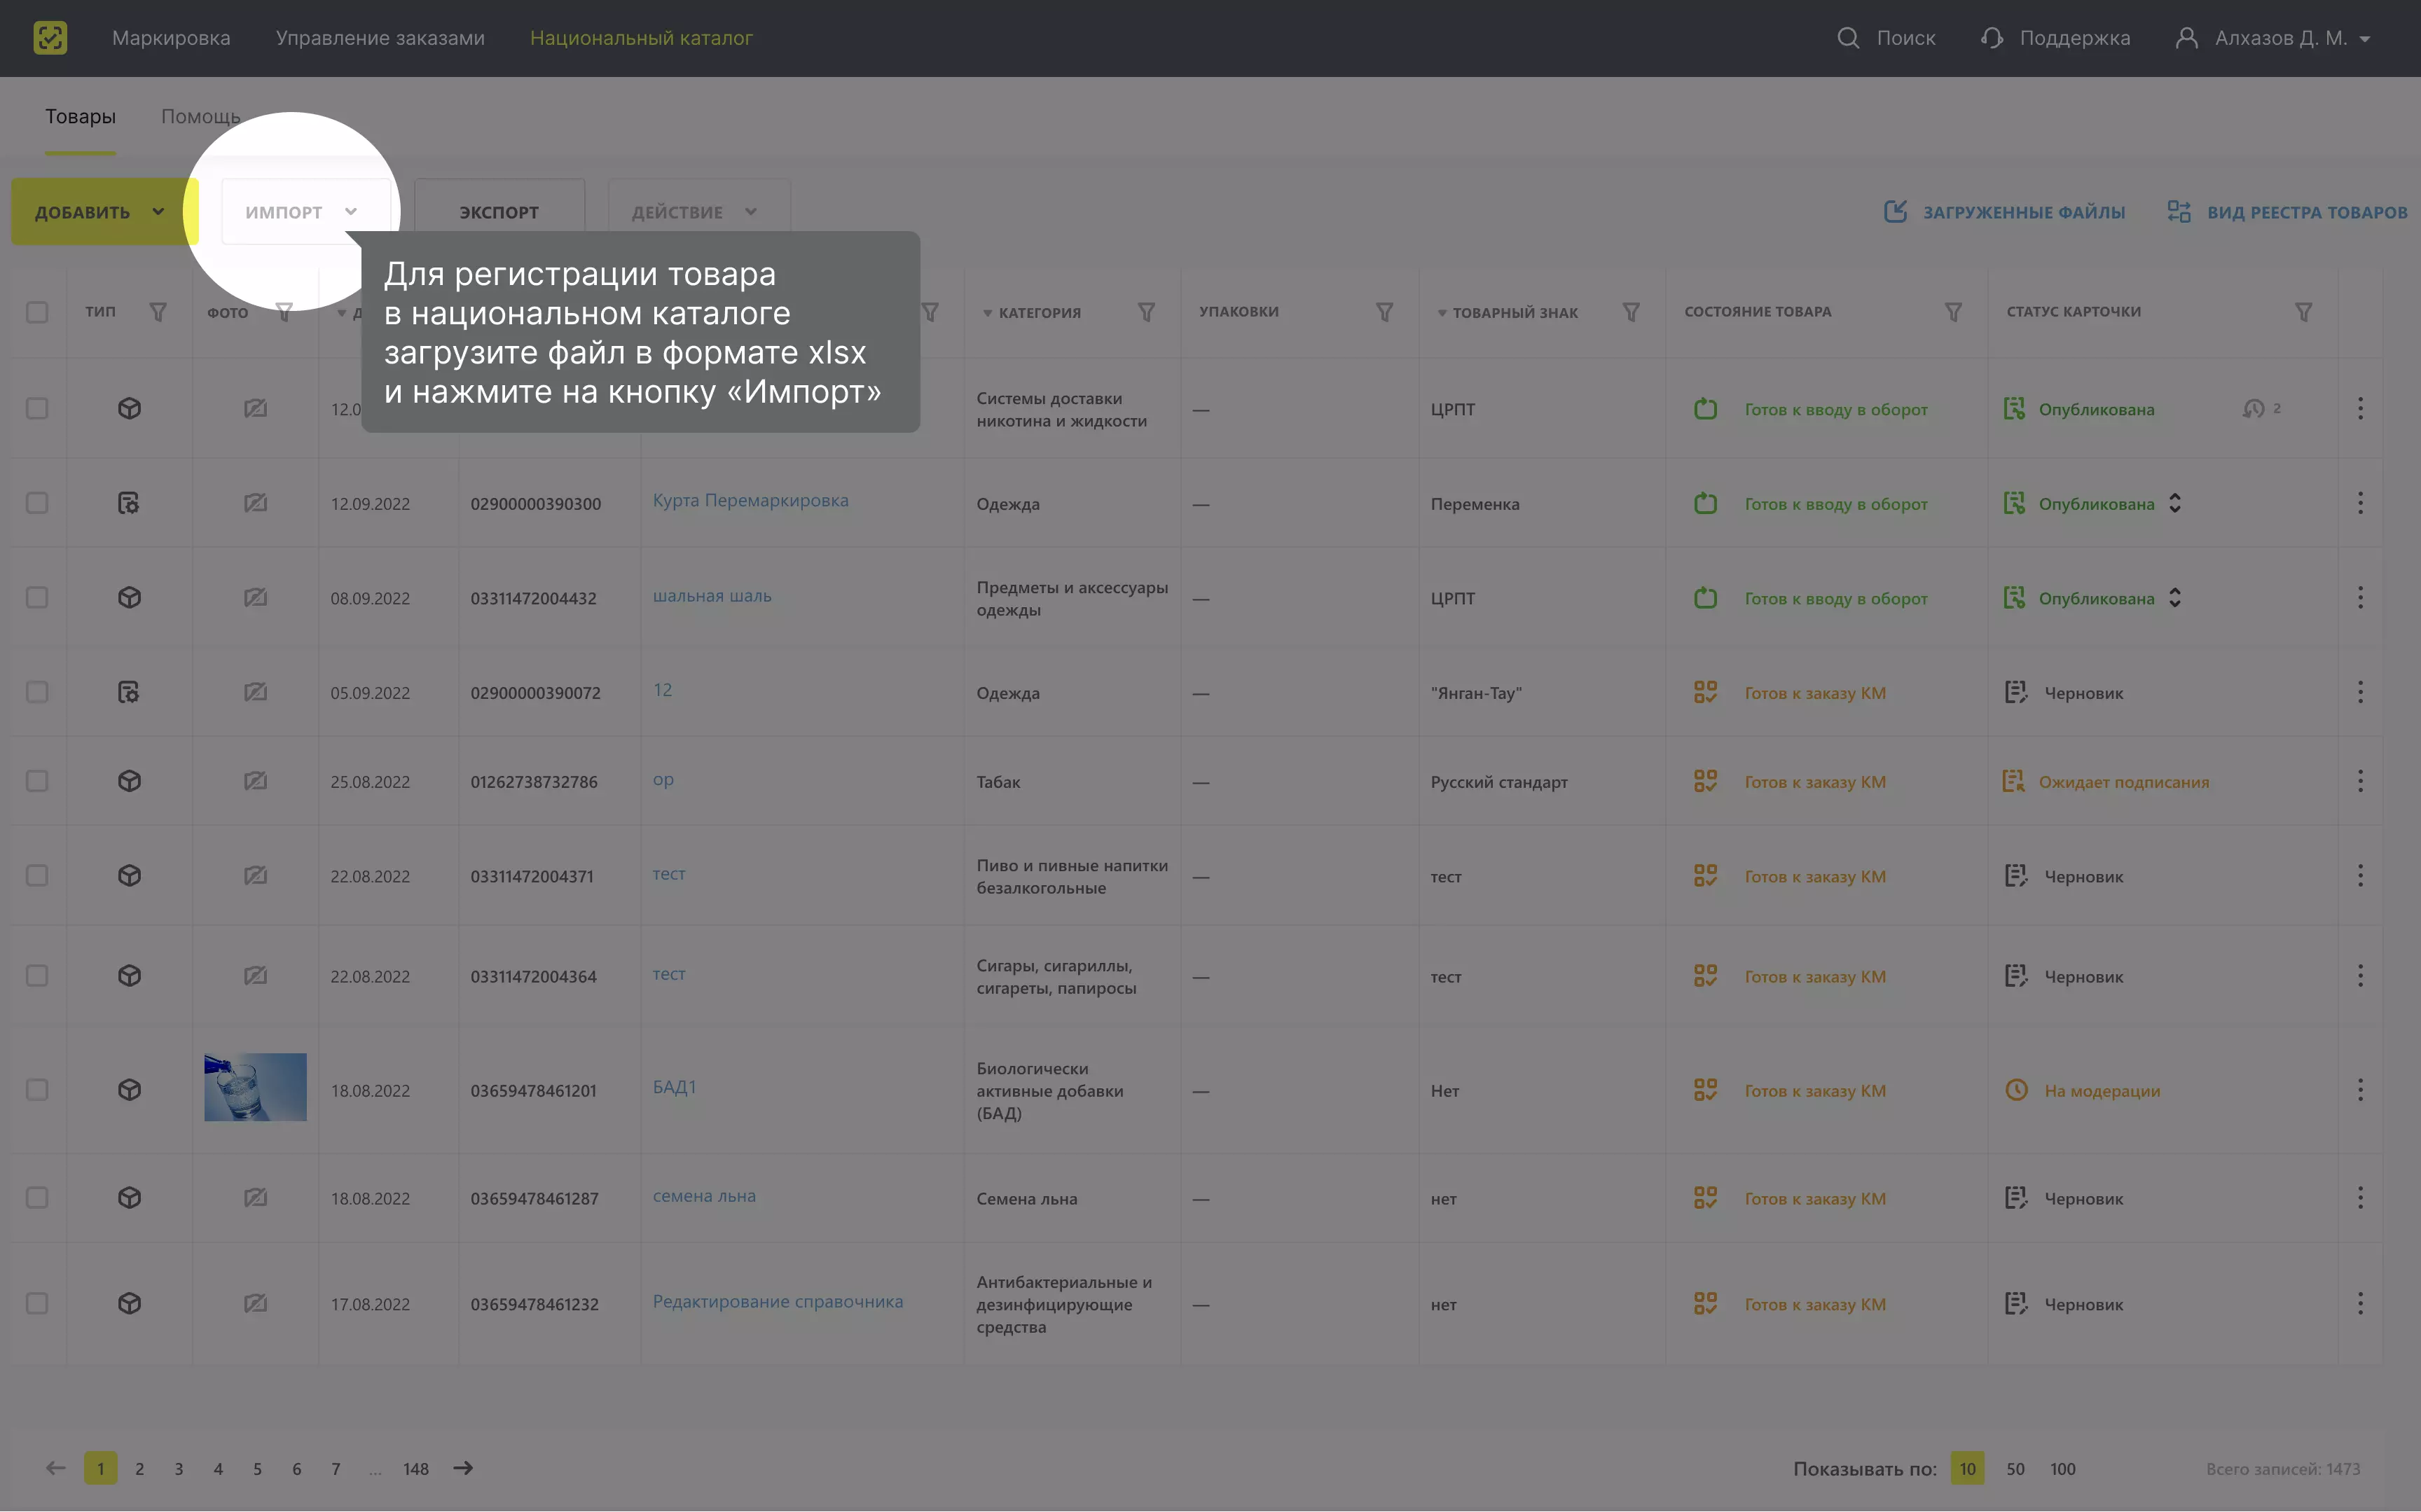The image size is (2421, 1512).
Task: Go to the next page arrow
Action: [x=463, y=1468]
